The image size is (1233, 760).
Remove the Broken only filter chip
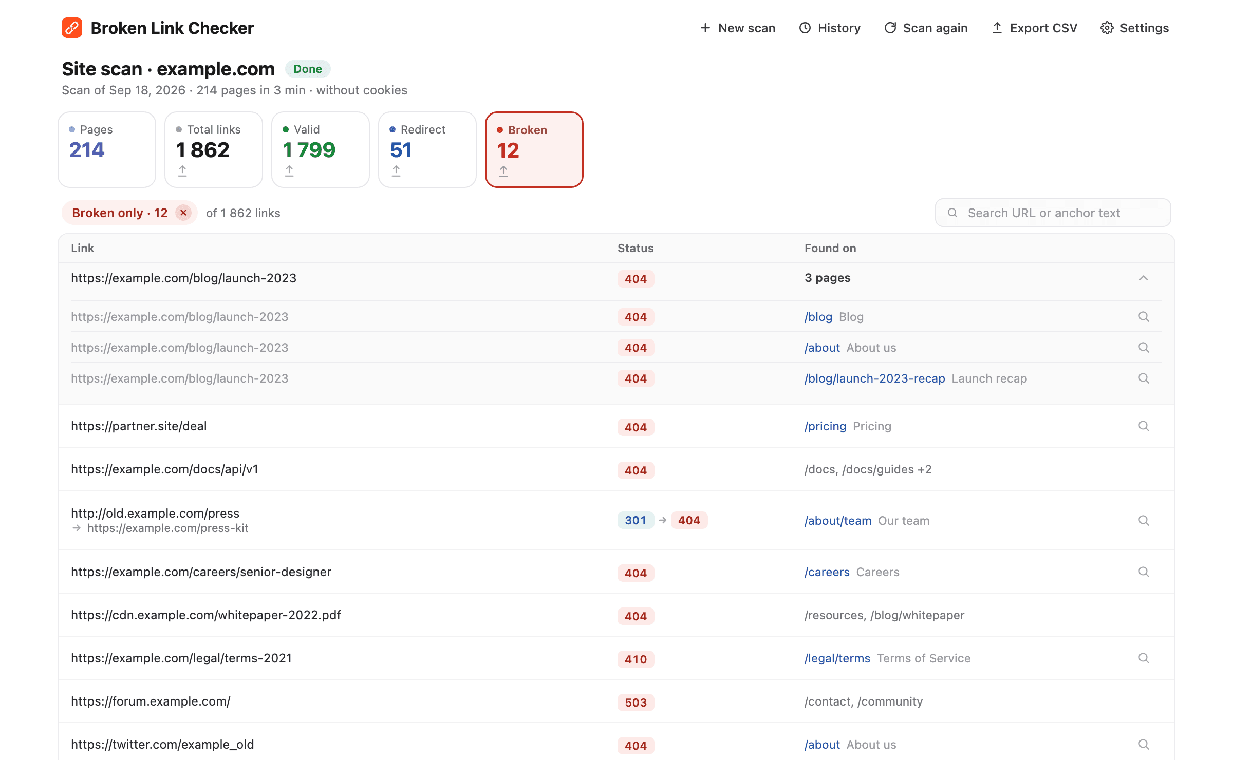[x=183, y=213]
